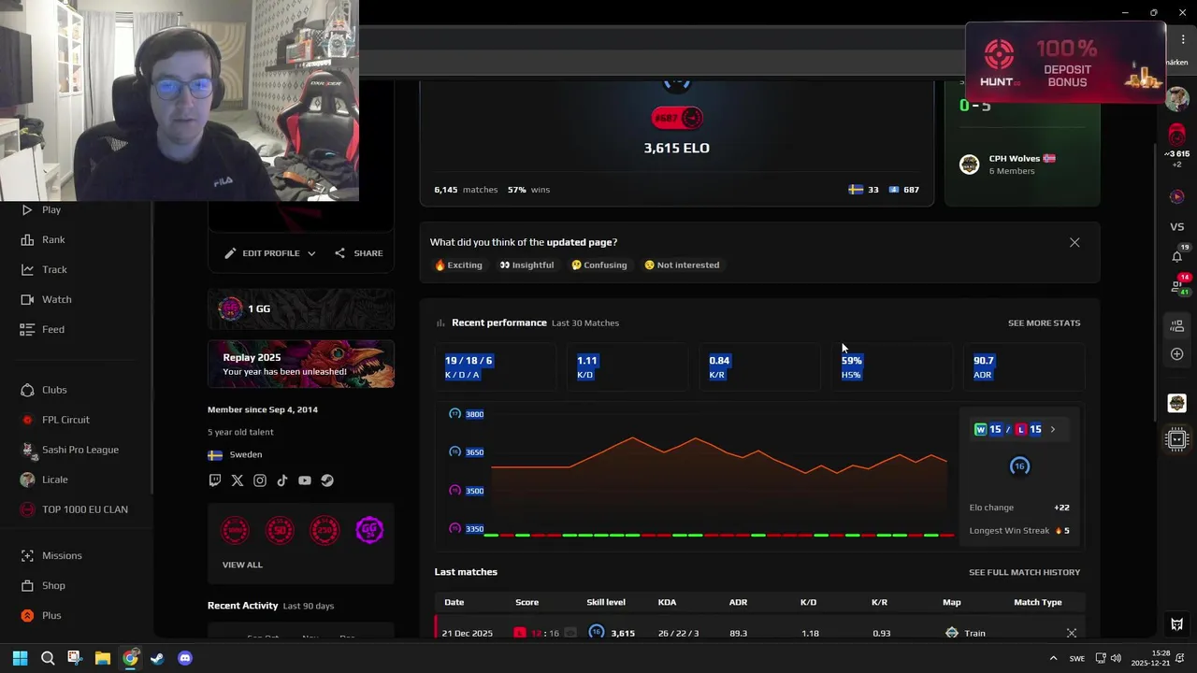Choose Exciting feedback option
Screen dimensions: 1197x673
pyautogui.click(x=458, y=265)
